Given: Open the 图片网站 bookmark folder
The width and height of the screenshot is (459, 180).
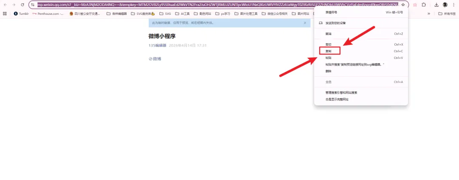Looking at the screenshot, I should (300, 14).
